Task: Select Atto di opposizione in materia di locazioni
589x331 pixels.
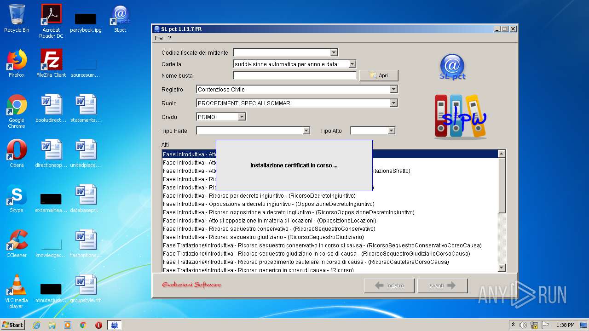Action: [330, 221]
